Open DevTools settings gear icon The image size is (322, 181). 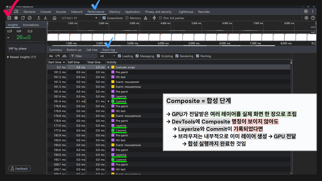(x=306, y=11)
